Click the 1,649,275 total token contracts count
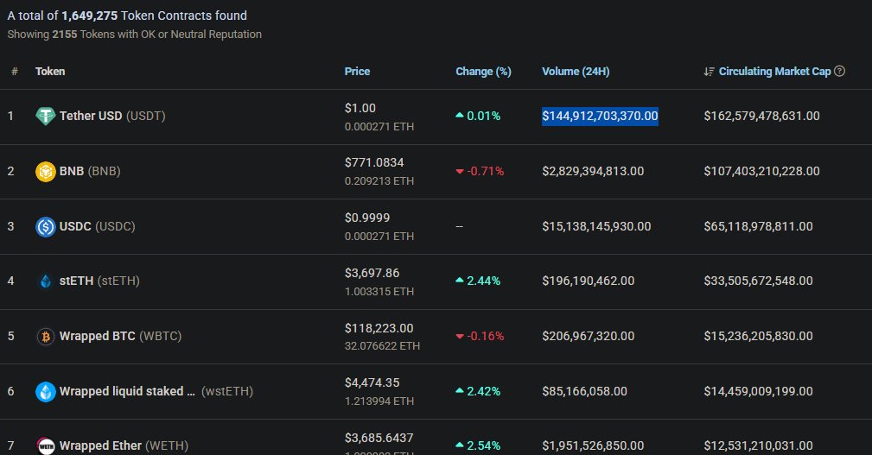Viewport: 872px width, 455px height. (x=90, y=16)
